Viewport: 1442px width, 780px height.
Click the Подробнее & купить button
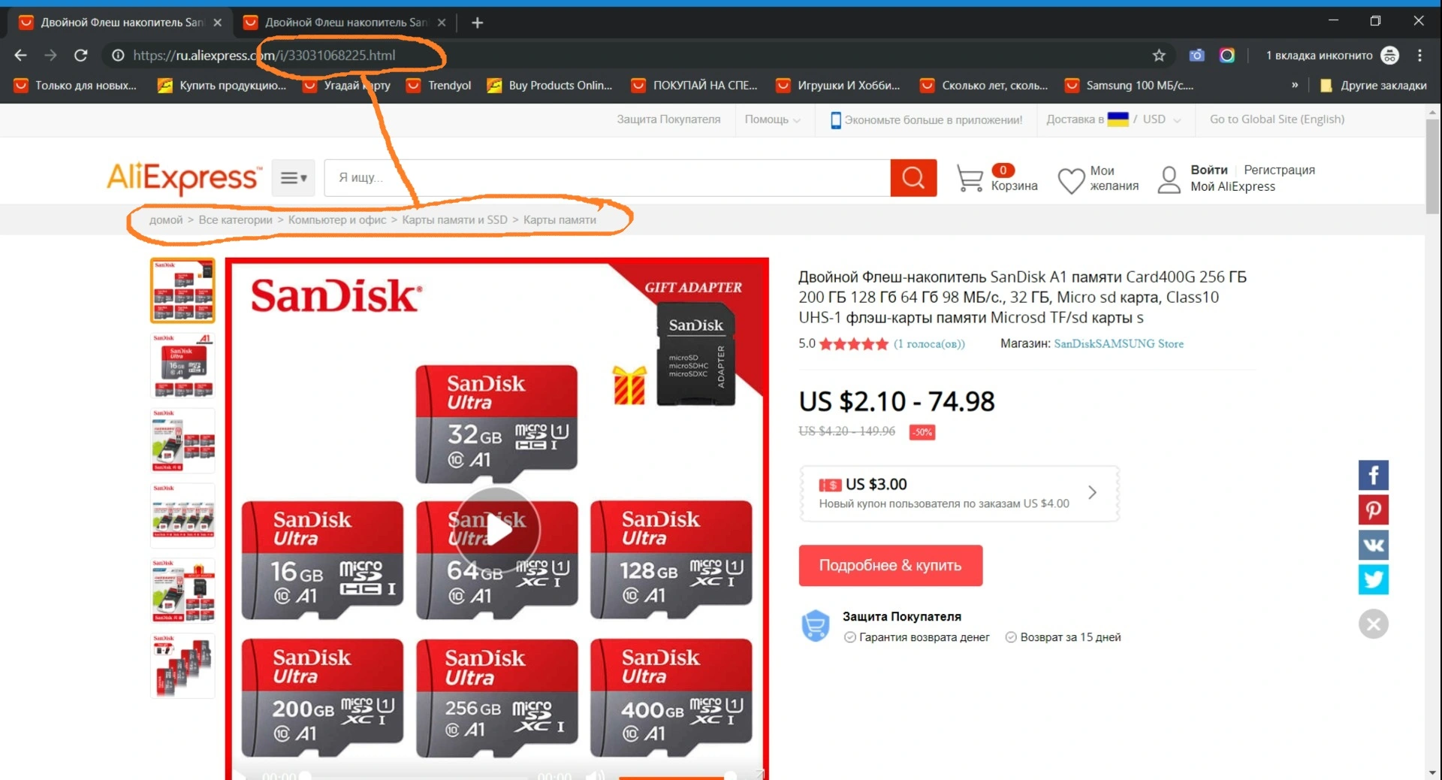click(891, 565)
